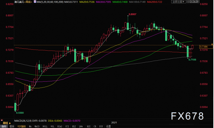The height and width of the screenshot is (128, 214).
Task: Click the second chart tool icon beside crosshair
Action: point(191,2)
